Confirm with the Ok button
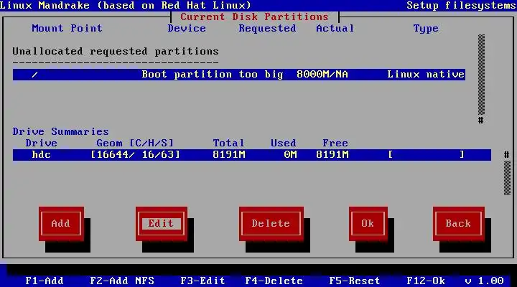Viewport: 517px width, 287px height. pyautogui.click(x=368, y=224)
